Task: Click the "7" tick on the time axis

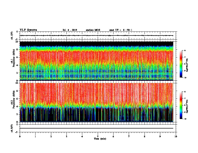Action: point(129,136)
